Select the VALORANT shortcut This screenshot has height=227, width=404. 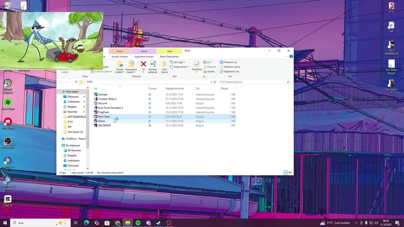102,125
